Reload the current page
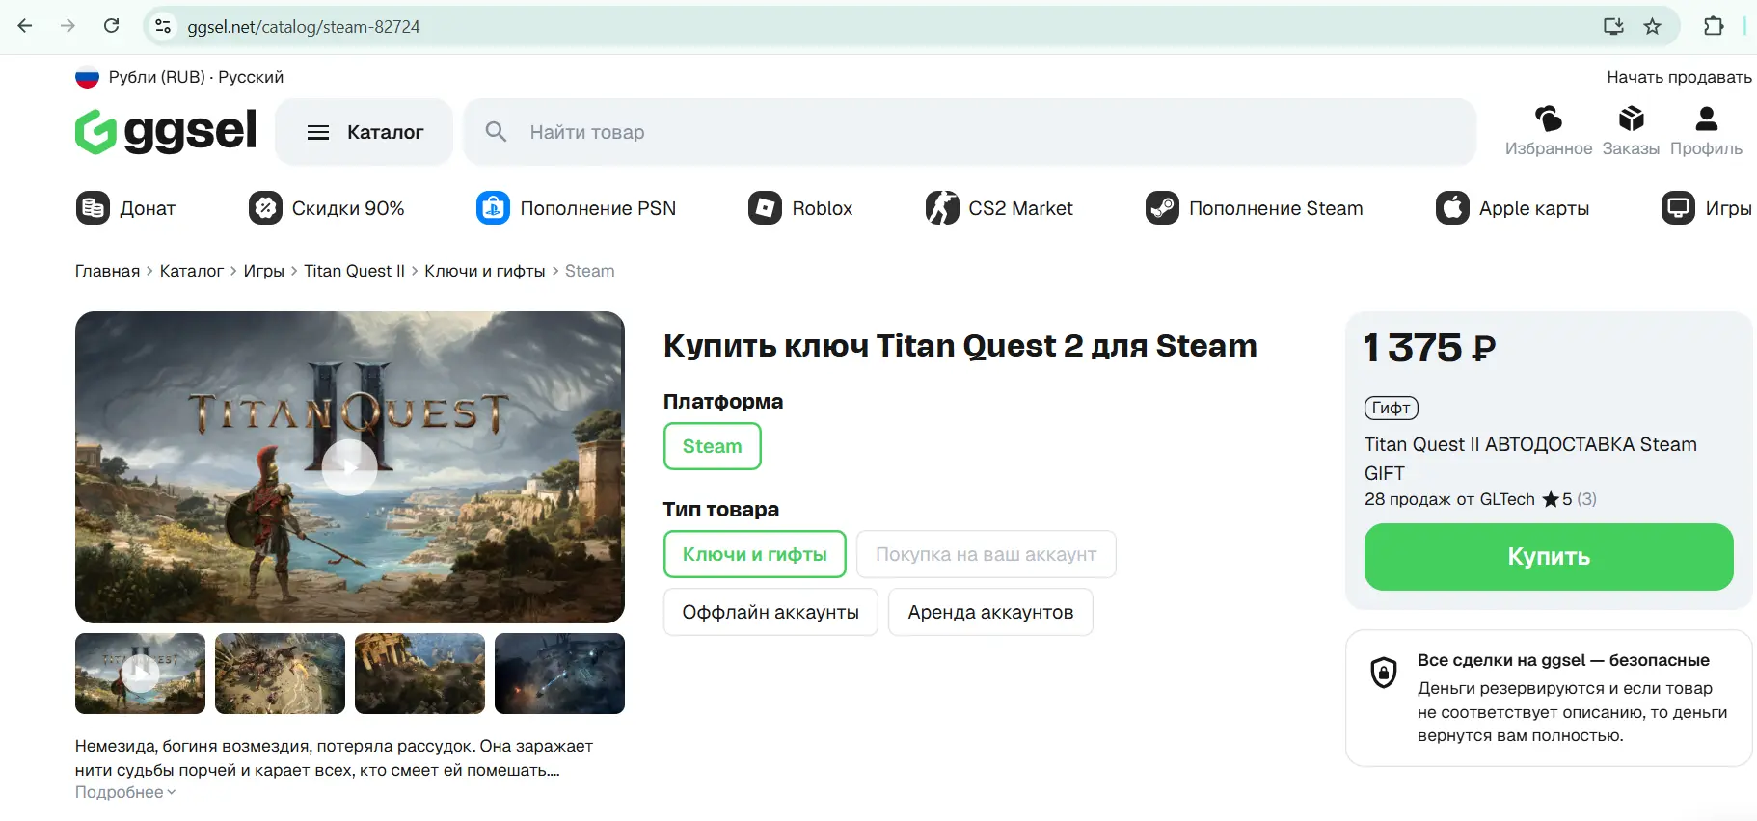Viewport: 1757px width, 821px height. (x=112, y=26)
